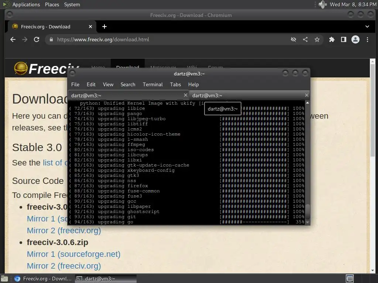Share this page via share icon
This screenshot has width=378, height=283.
(305, 39)
